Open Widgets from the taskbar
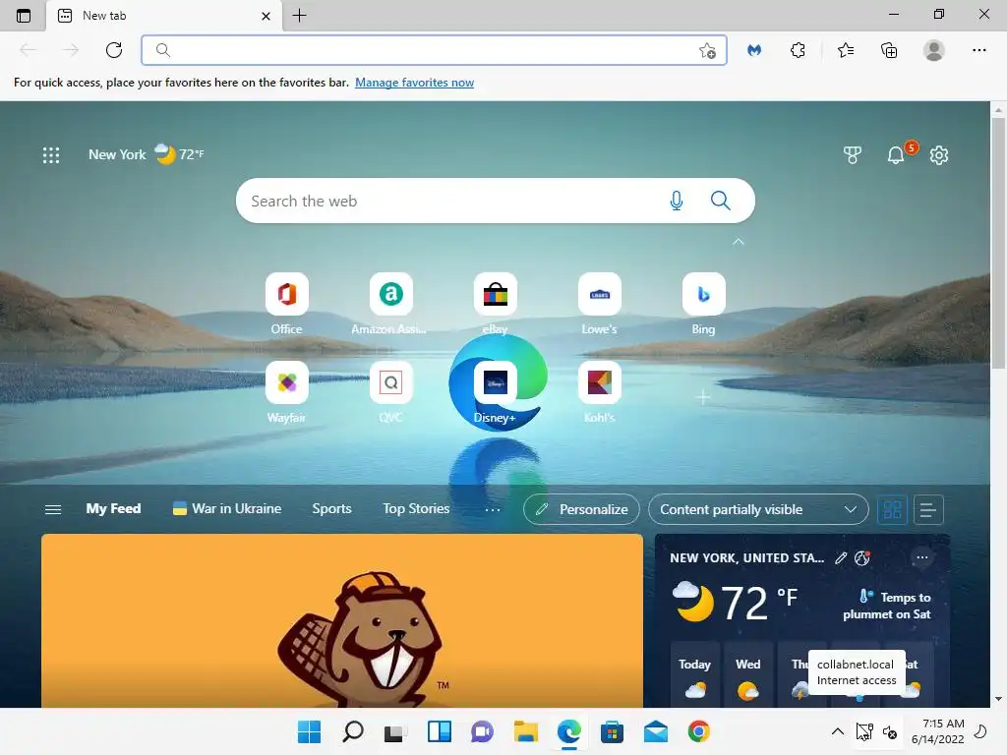Screen dimensions: 1007x755 pos(440,731)
